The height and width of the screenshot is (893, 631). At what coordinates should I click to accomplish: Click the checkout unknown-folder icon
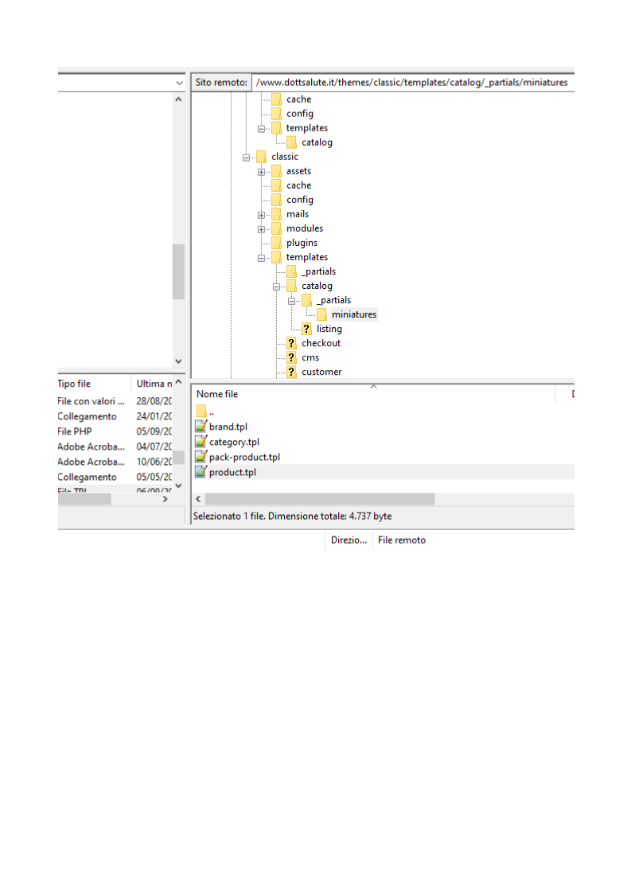pyautogui.click(x=291, y=343)
